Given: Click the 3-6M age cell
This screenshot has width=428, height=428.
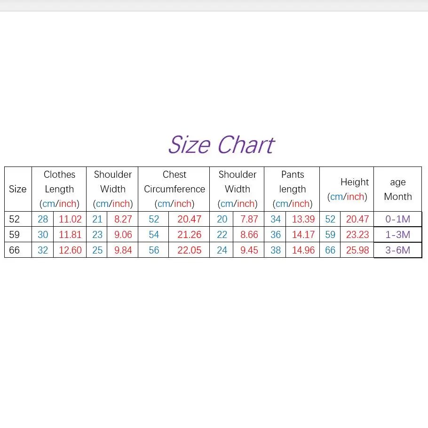Looking at the screenshot, I should pos(398,250).
